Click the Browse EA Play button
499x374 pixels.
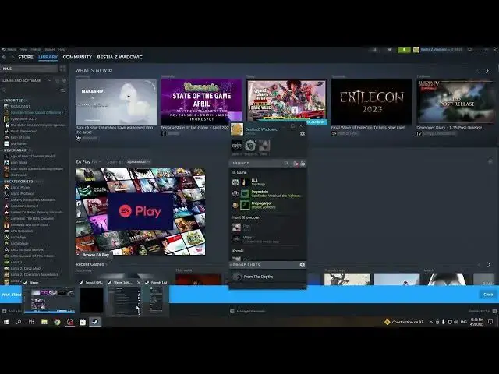coord(95,255)
